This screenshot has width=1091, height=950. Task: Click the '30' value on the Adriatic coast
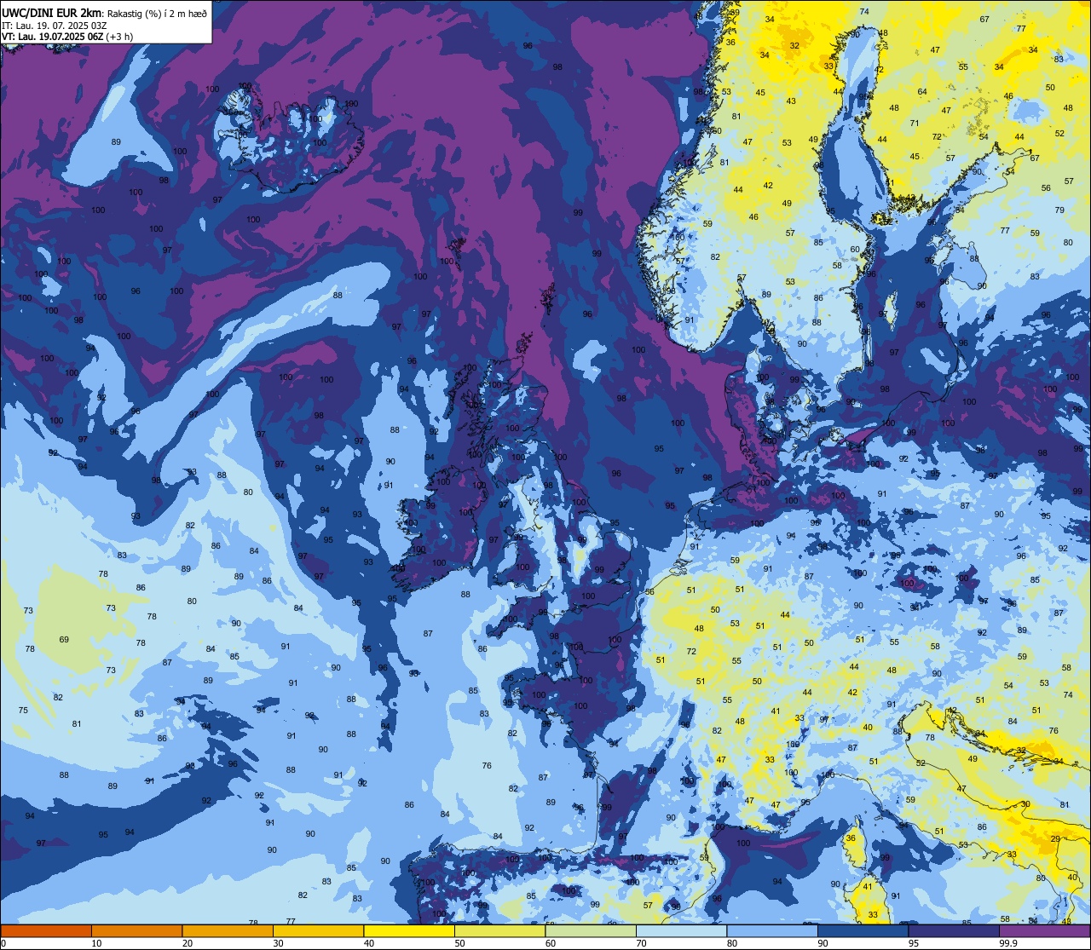[x=1025, y=803]
